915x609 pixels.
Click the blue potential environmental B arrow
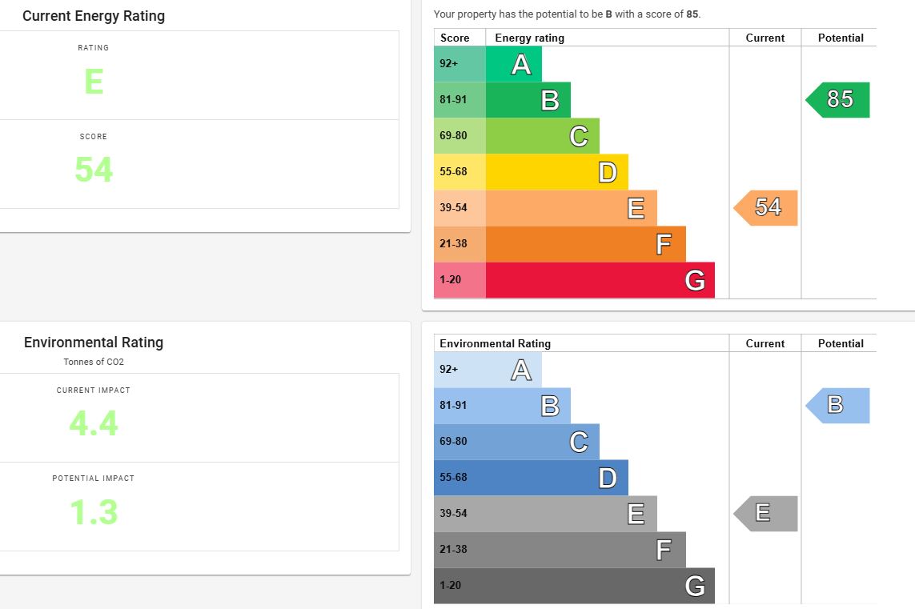pos(839,406)
